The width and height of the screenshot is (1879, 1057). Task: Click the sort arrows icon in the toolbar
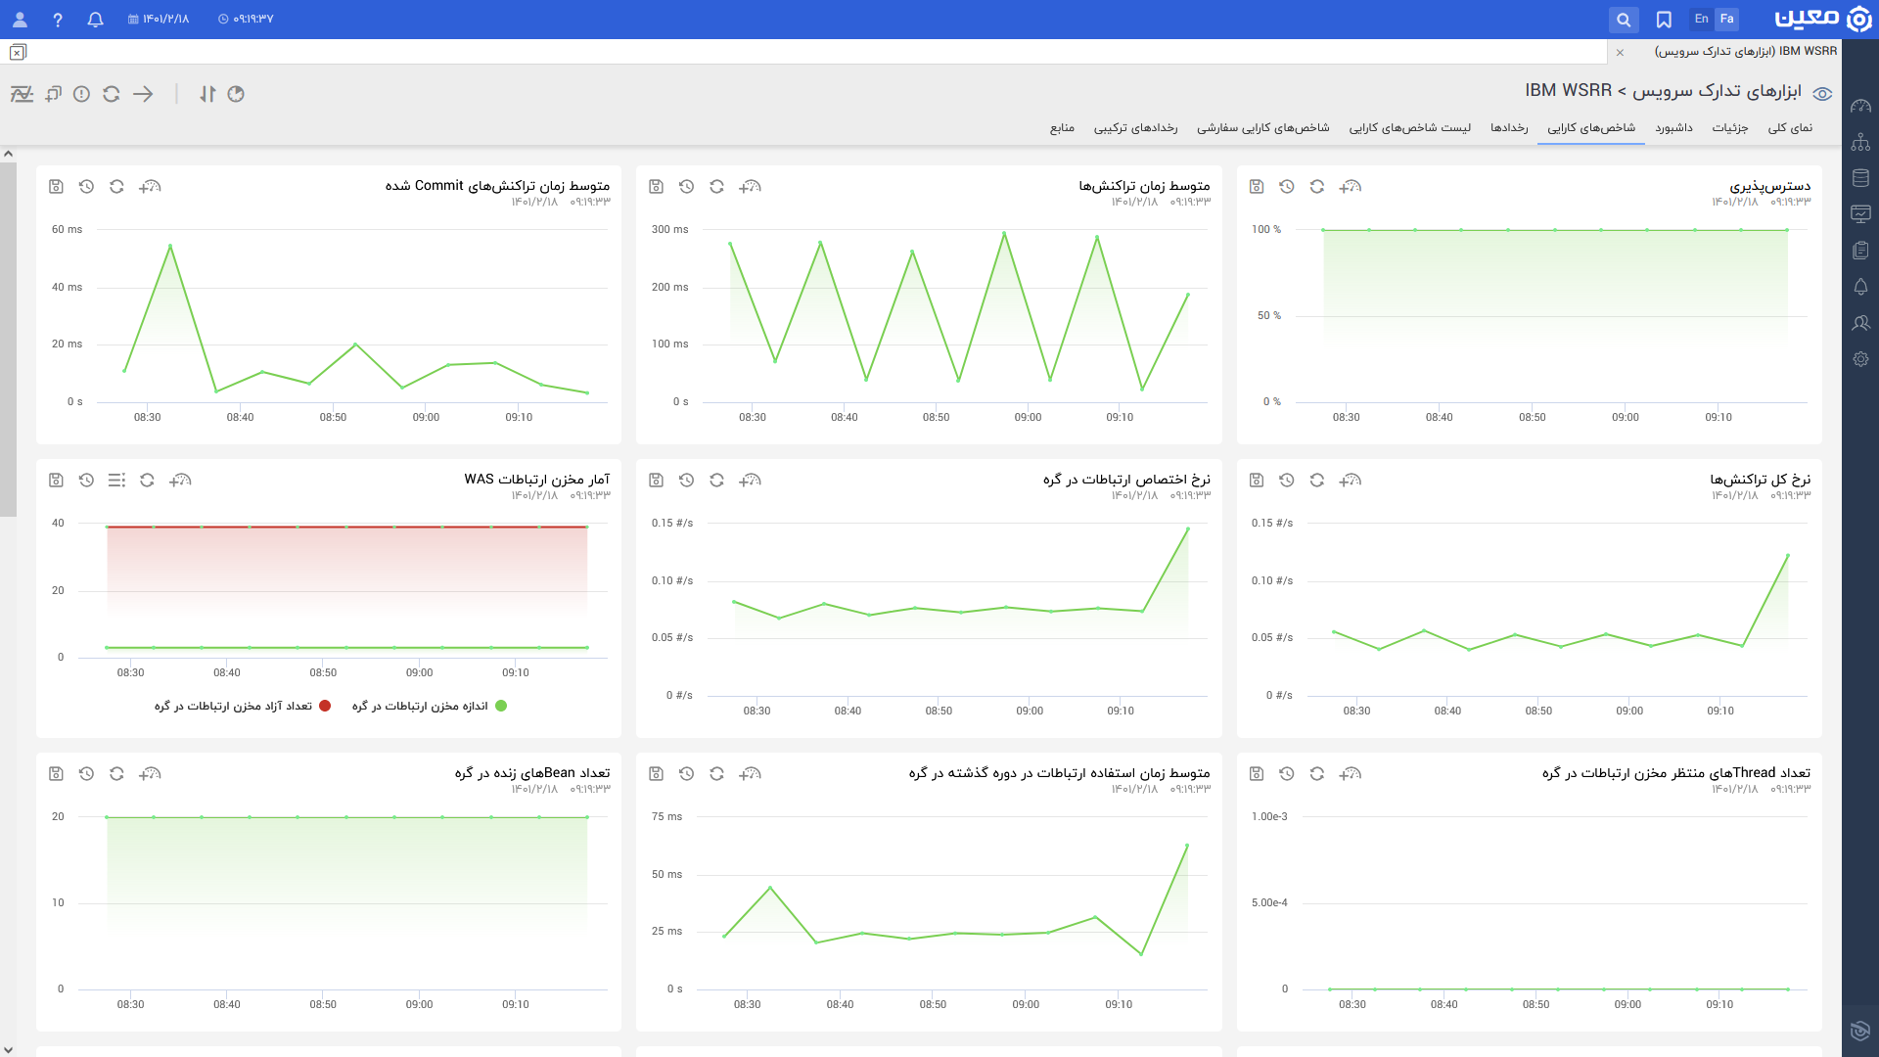[207, 94]
